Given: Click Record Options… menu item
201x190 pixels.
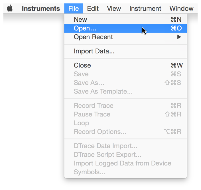Looking at the screenshot, I should (x=100, y=132).
